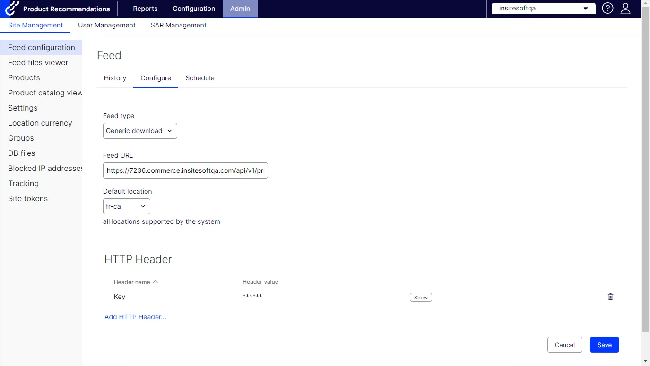The image size is (650, 366).
Task: Open Feed files viewer in sidebar
Action: (38, 62)
